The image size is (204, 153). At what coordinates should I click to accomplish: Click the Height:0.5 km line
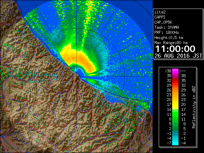click(169, 38)
